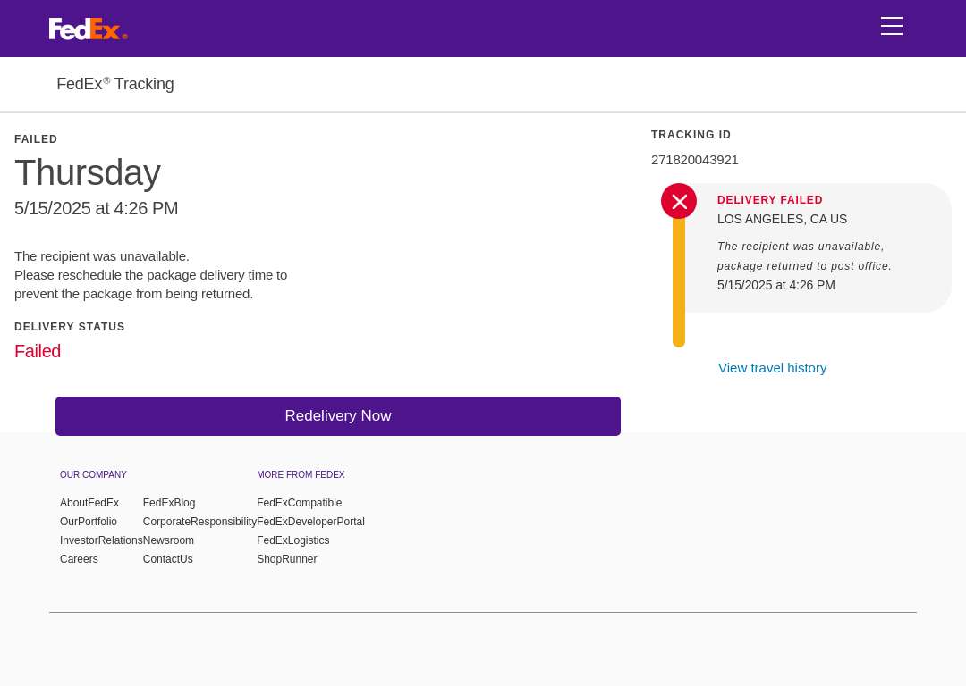
Task: Open the hamburger menu icon
Action: [x=892, y=26]
